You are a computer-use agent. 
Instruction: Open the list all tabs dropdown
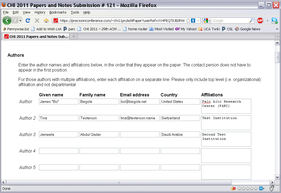point(278,36)
